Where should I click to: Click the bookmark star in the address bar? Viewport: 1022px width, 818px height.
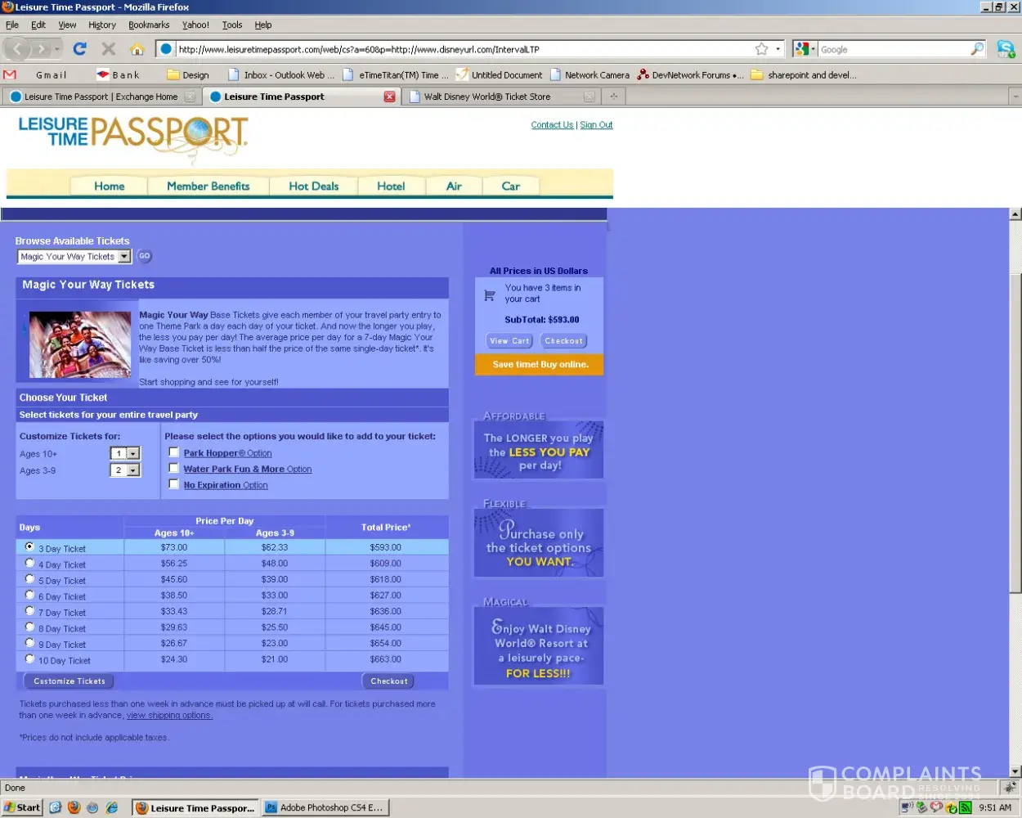(x=761, y=49)
